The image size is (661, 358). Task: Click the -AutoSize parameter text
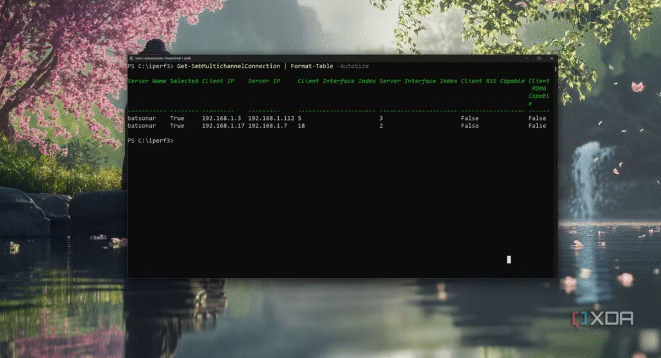pyautogui.click(x=353, y=66)
